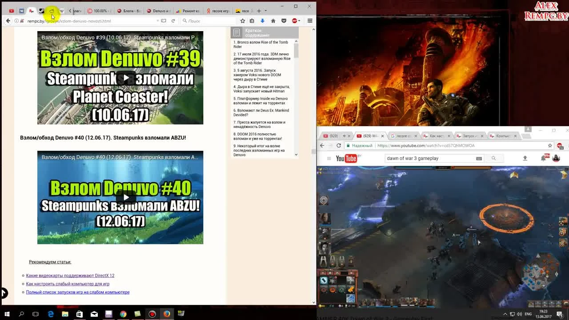The image size is (569, 320).
Task: Open the Chrome three-dot menu
Action: pyautogui.click(x=567, y=145)
